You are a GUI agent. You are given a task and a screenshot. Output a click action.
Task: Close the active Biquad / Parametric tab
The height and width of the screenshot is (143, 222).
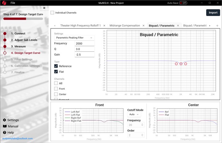(178, 26)
